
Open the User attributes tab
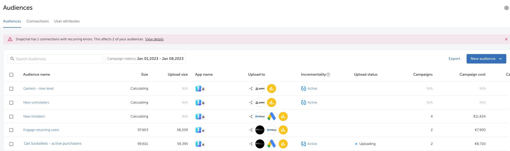click(x=67, y=21)
